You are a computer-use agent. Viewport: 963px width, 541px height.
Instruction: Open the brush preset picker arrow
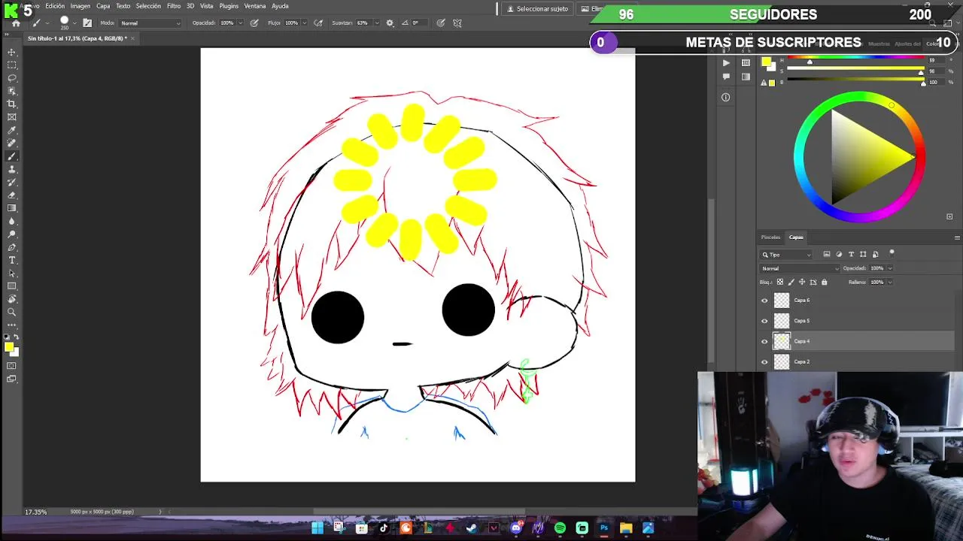click(74, 23)
